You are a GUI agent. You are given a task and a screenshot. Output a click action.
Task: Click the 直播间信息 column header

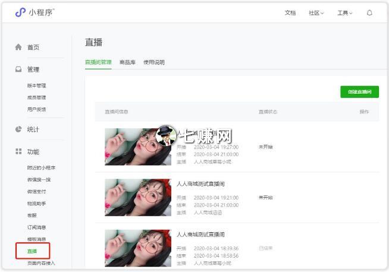(117, 112)
